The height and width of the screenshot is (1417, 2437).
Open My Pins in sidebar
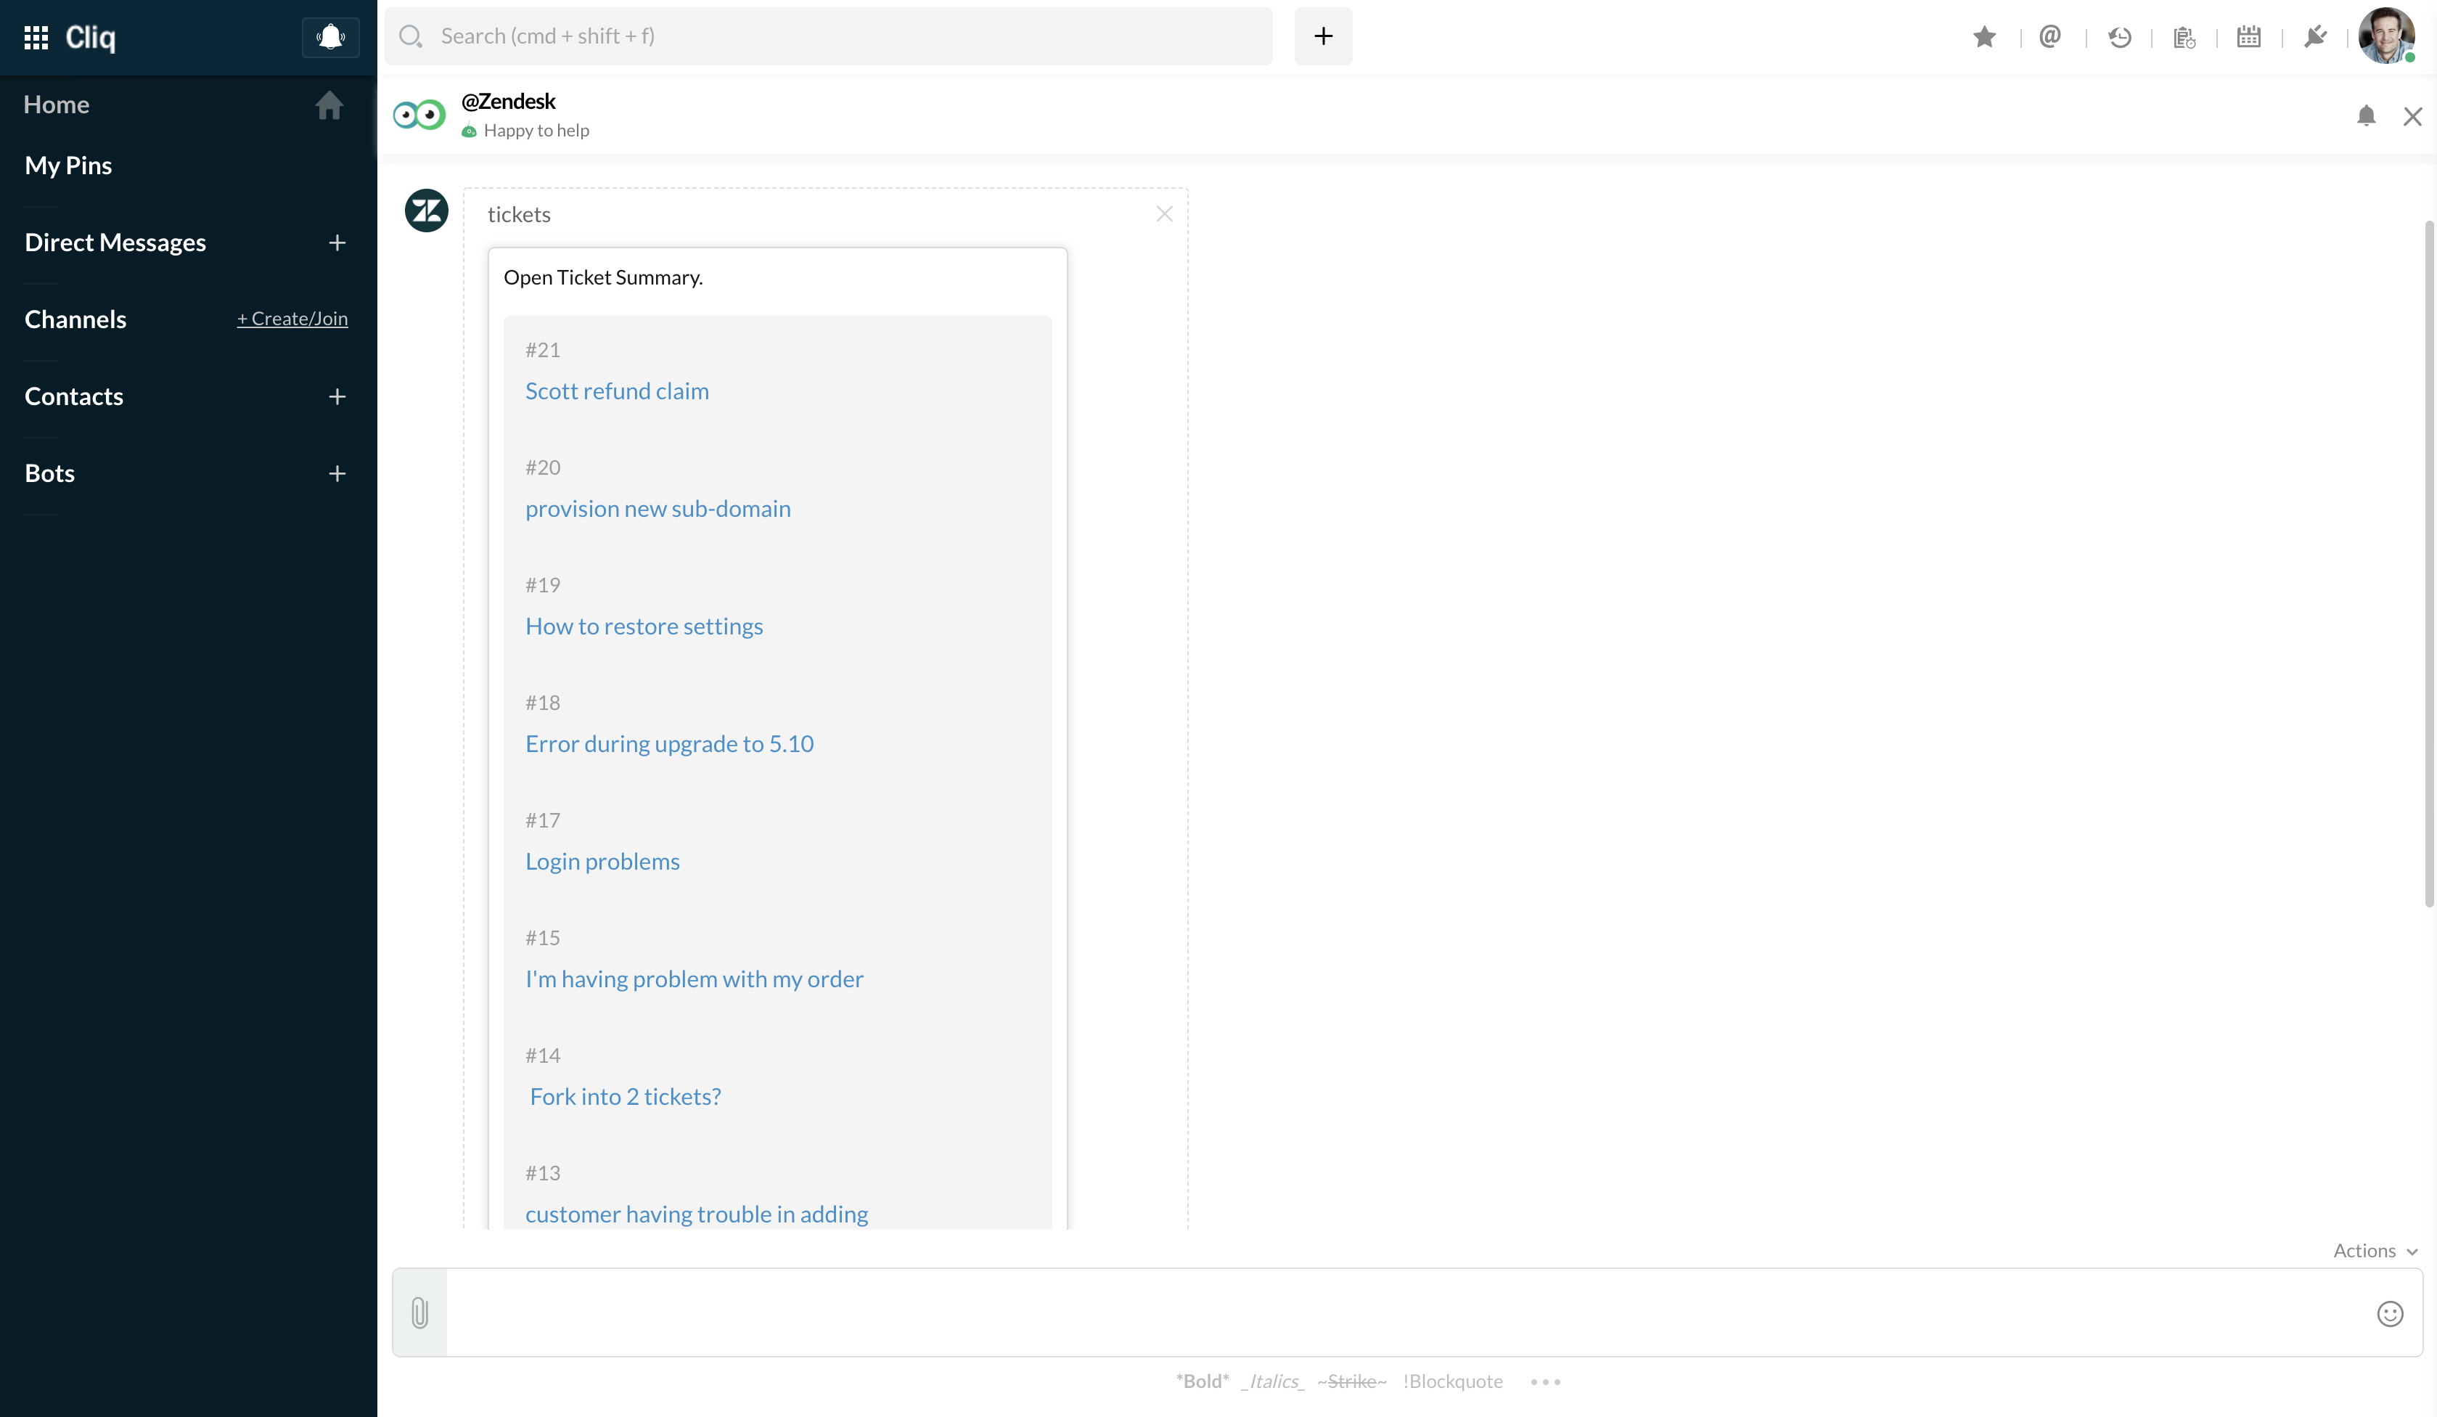tap(67, 166)
